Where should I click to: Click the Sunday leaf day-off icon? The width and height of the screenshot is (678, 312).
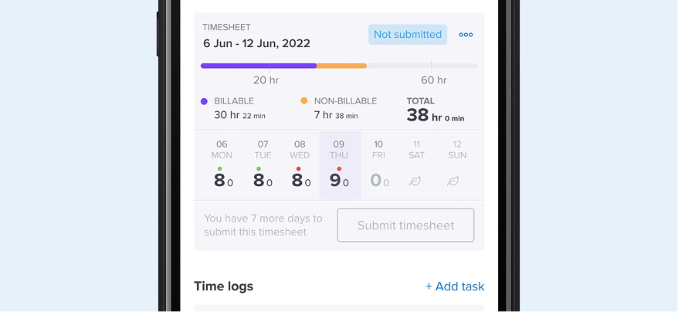(456, 181)
